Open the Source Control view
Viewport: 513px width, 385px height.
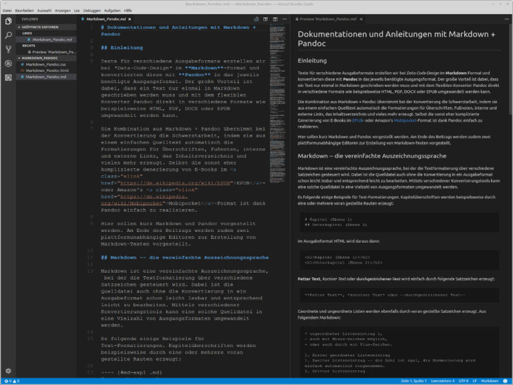point(9,49)
